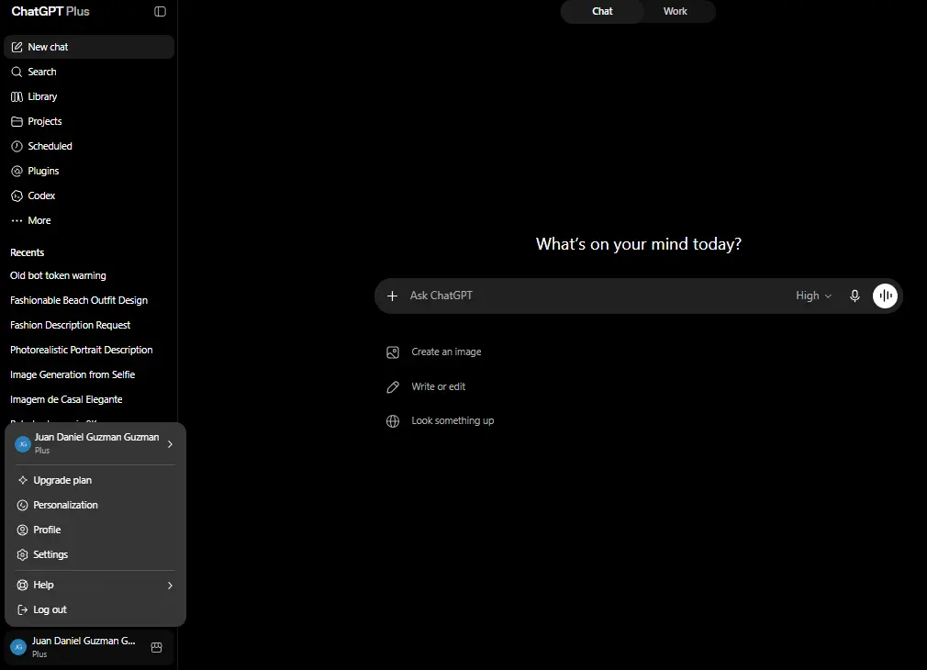Image resolution: width=927 pixels, height=670 pixels.
Task: Click the three-dots More icon
Action: 17,220
